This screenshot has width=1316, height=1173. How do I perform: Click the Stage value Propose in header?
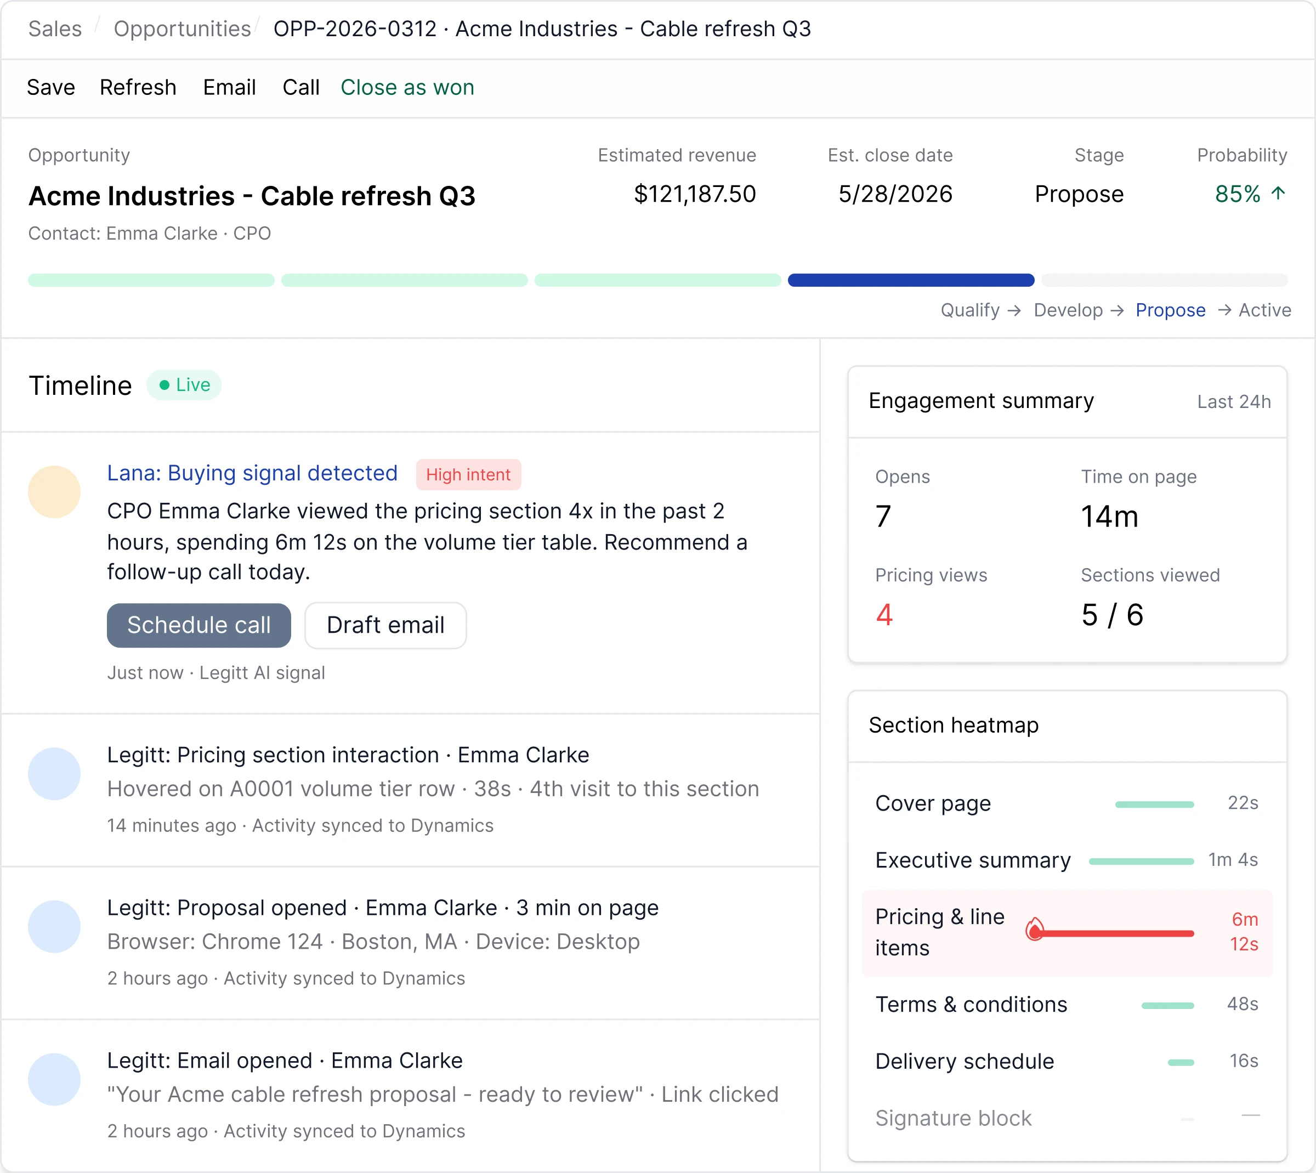[x=1079, y=194]
